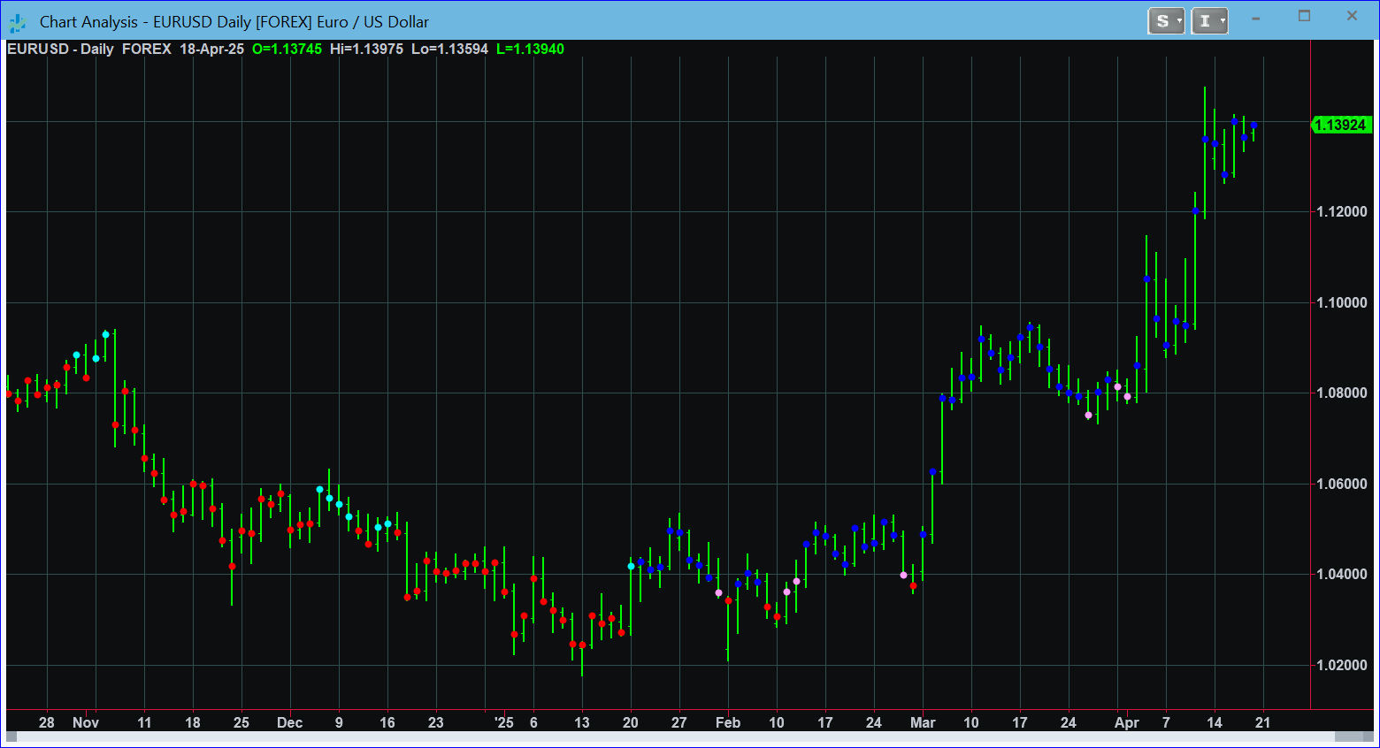Image resolution: width=1380 pixels, height=748 pixels.
Task: Click the 1.08000 price axis label
Action: point(1341,393)
